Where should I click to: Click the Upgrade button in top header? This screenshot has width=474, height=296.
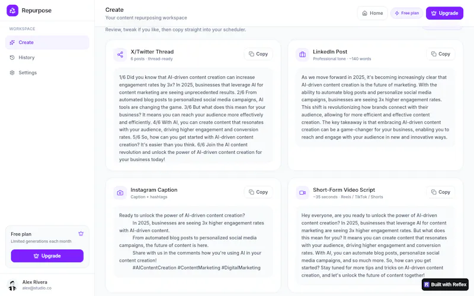click(x=444, y=13)
